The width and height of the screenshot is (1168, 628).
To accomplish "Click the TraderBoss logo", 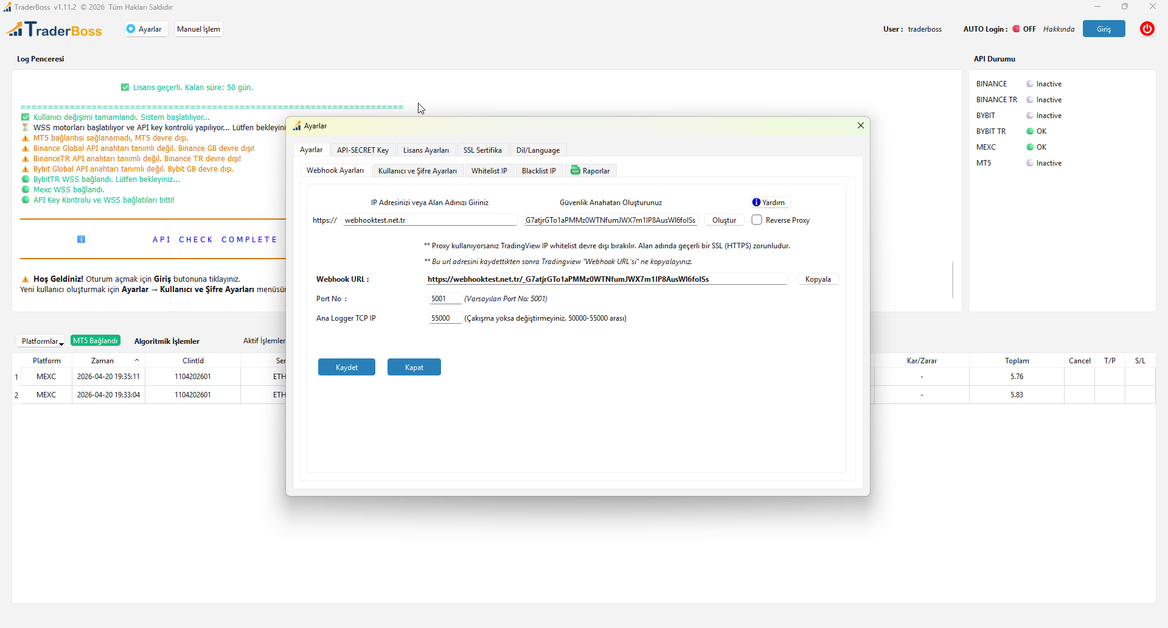I will click(x=54, y=29).
